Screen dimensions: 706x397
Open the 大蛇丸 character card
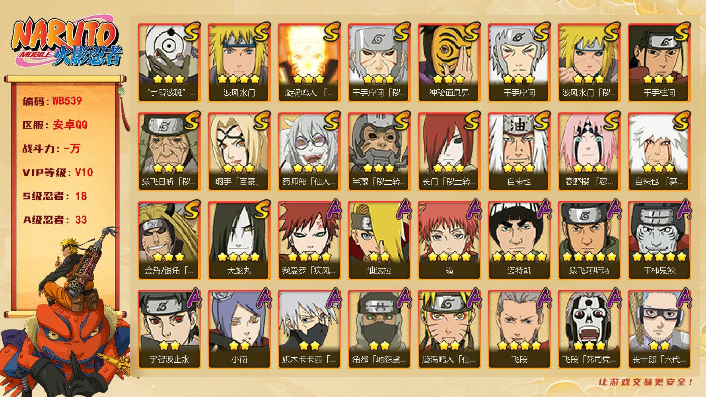239,241
